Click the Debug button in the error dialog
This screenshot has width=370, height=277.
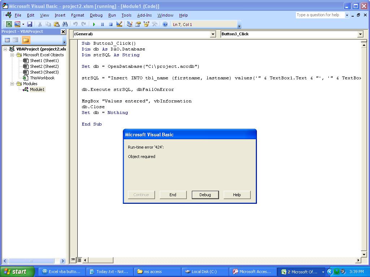tap(205, 195)
